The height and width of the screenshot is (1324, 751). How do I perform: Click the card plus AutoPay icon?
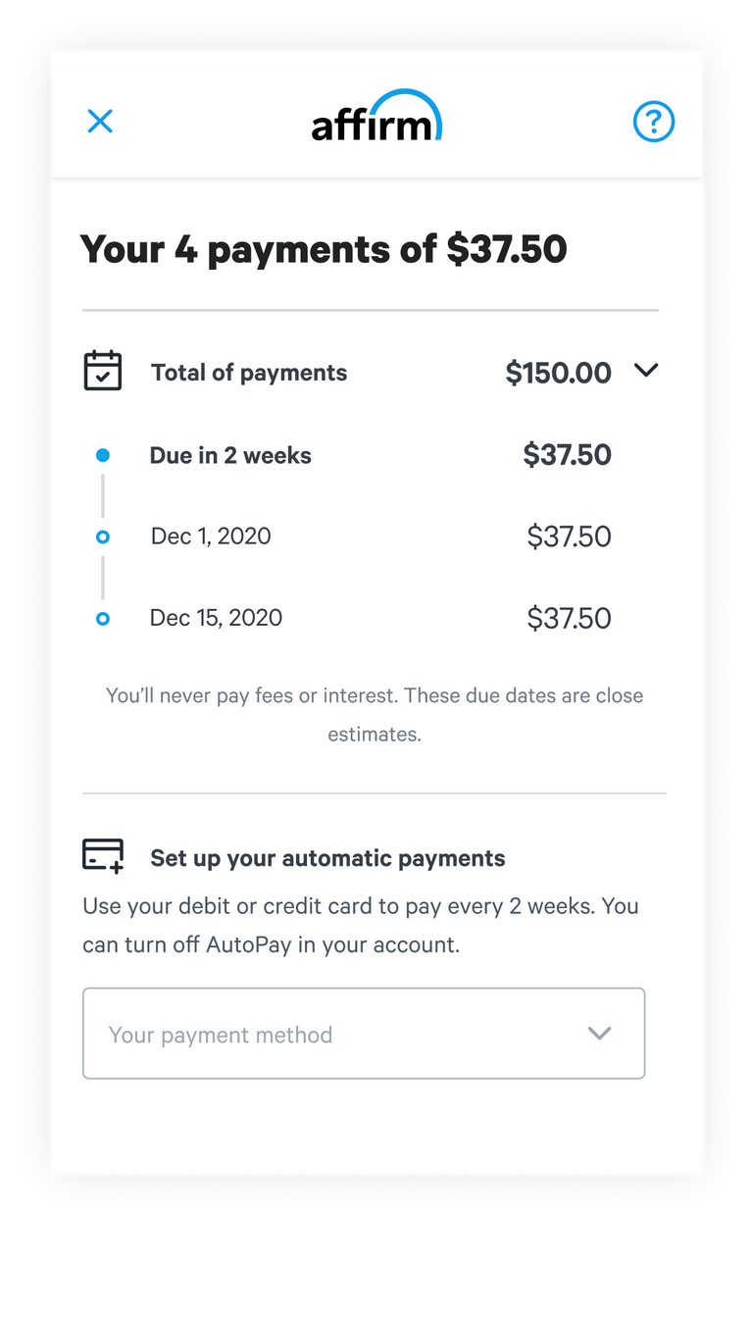(x=103, y=855)
